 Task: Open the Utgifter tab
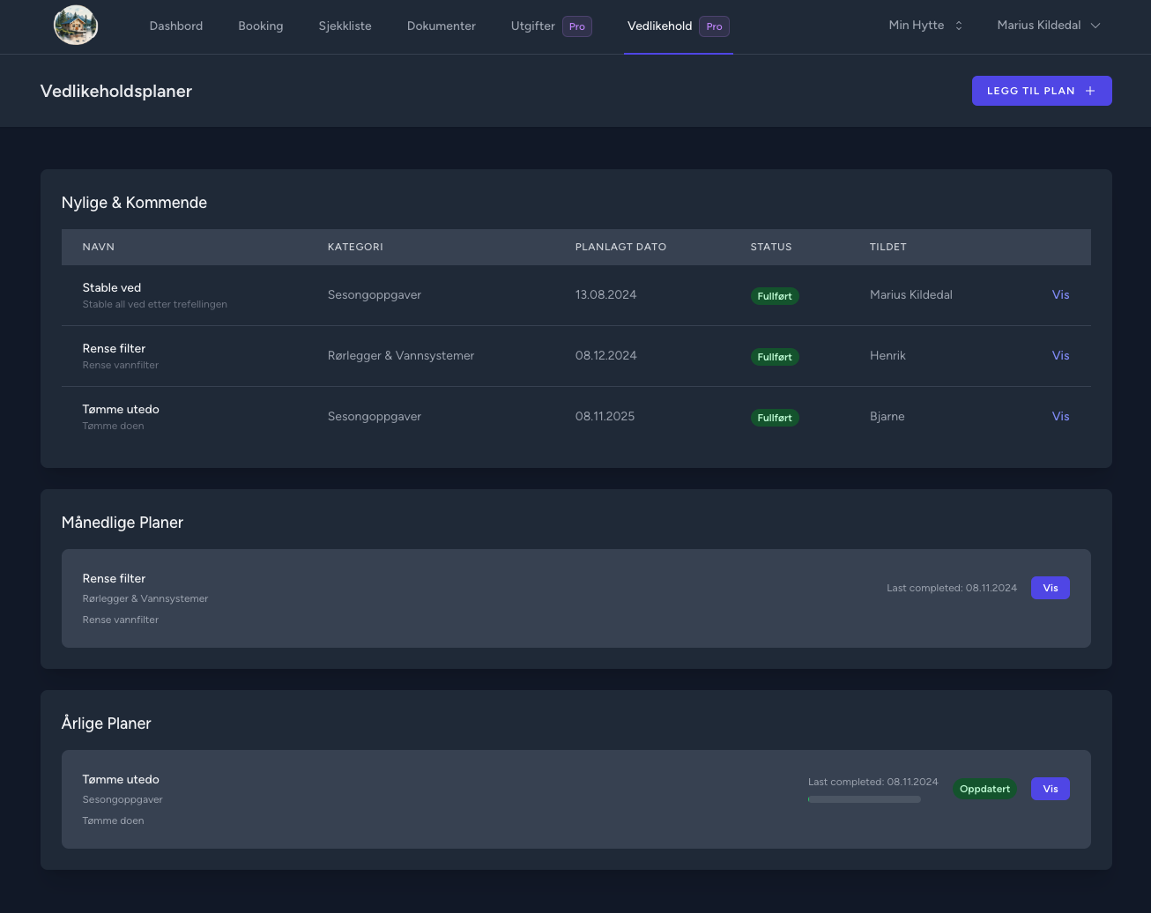[533, 26]
